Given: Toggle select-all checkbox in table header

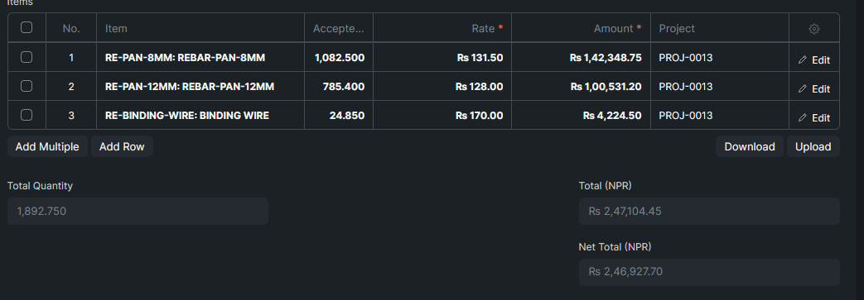Looking at the screenshot, I should coord(27,27).
